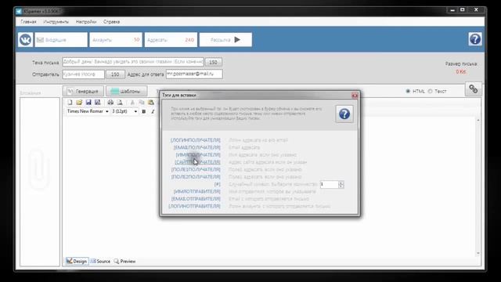
Task: Click the open folder toolbar icon
Action: [x=79, y=103]
